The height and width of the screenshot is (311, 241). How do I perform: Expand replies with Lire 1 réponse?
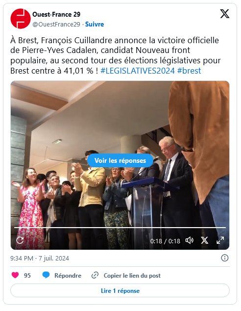point(120,291)
